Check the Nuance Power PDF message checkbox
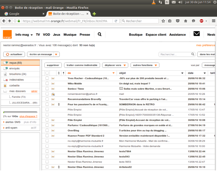The width and height of the screenshot is (217, 171). 47,135
